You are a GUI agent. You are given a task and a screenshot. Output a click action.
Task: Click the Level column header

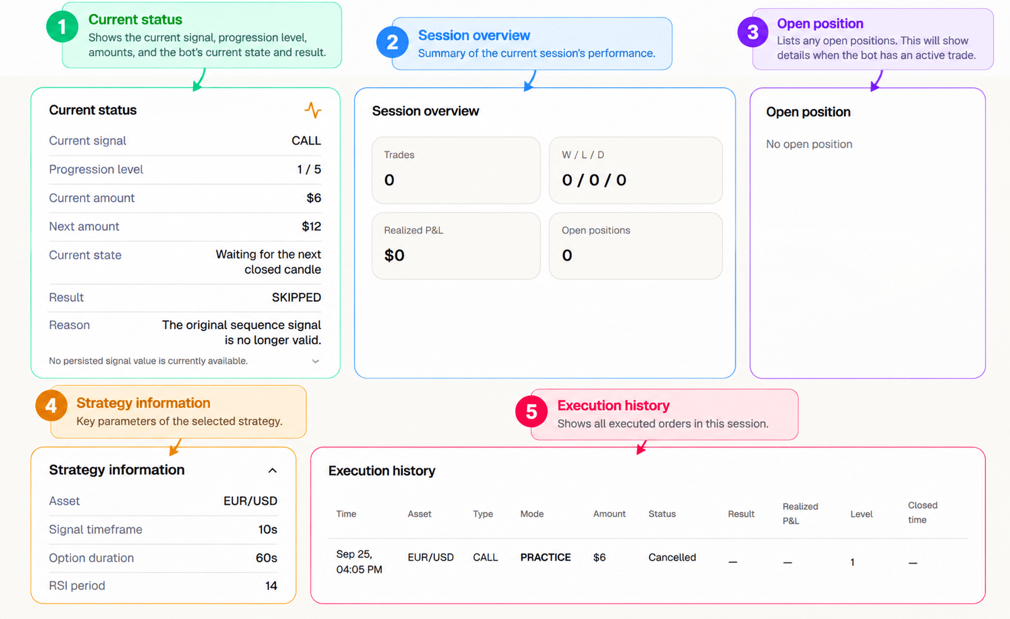[861, 514]
